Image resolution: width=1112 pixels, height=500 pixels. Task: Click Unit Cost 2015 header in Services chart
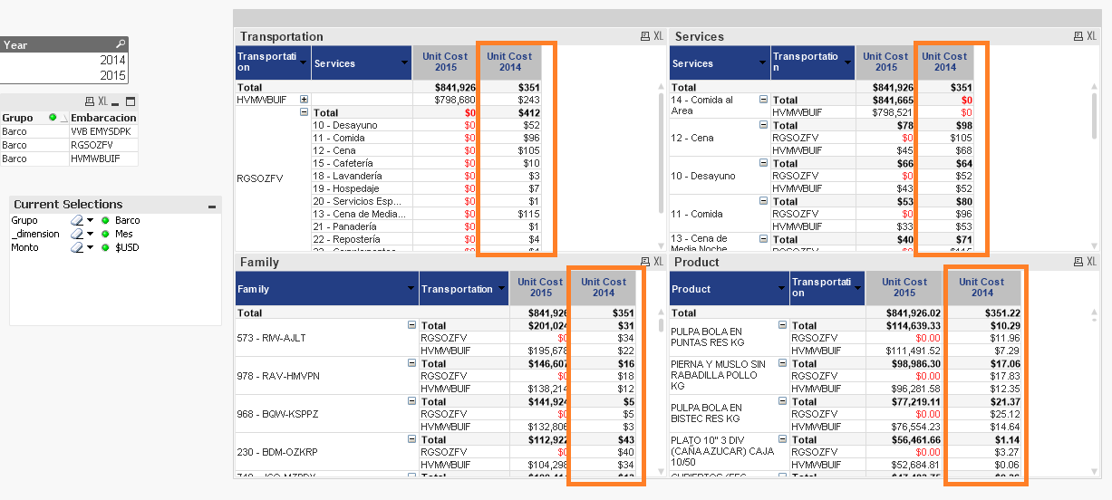coord(886,62)
